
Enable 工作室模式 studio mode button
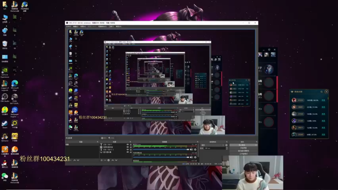pos(244,154)
